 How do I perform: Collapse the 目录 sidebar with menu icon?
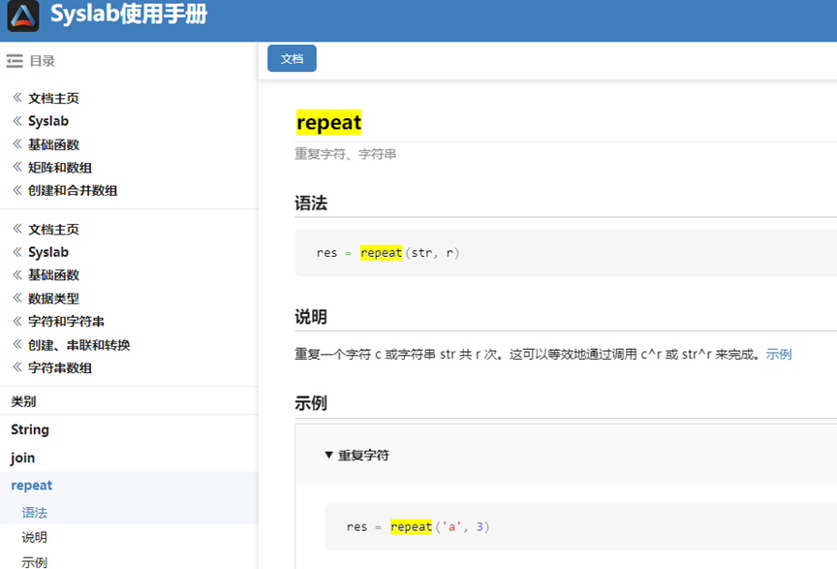(15, 61)
